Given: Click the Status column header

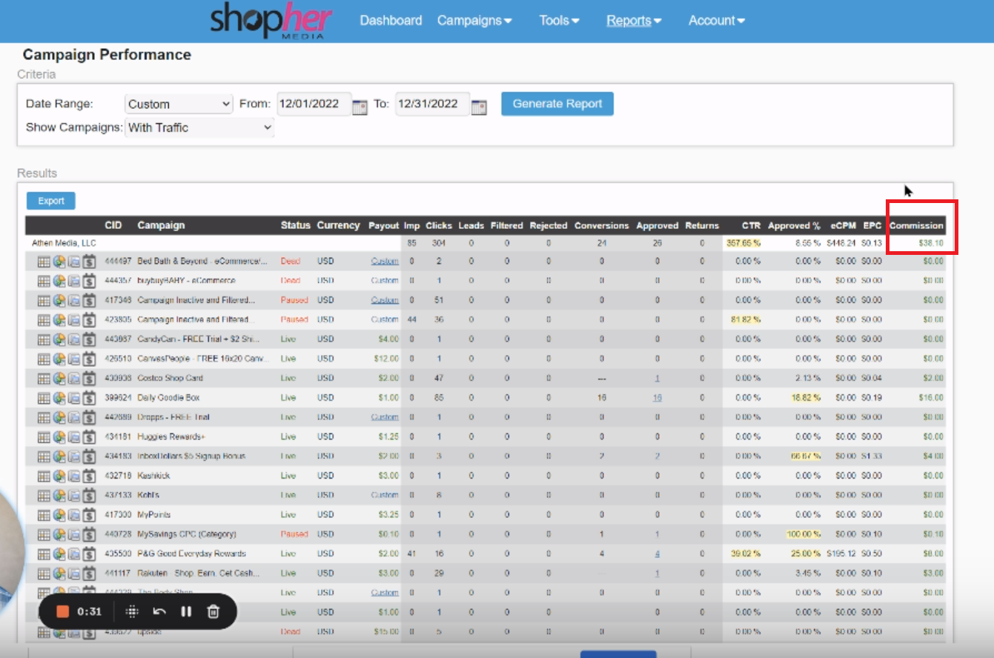Looking at the screenshot, I should click(x=295, y=225).
